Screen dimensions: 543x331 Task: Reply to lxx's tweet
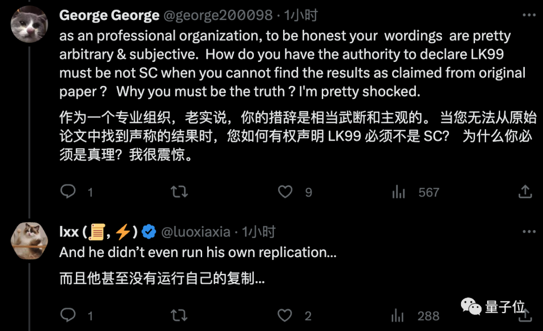(x=68, y=315)
